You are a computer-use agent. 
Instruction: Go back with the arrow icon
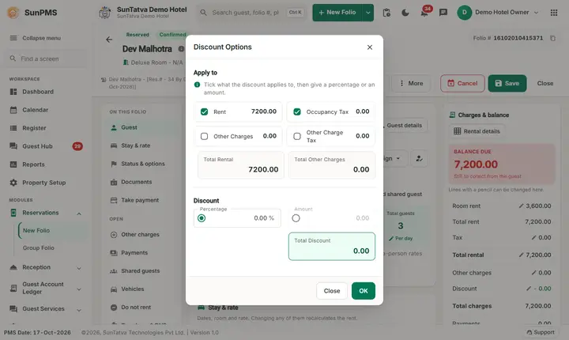(x=109, y=40)
